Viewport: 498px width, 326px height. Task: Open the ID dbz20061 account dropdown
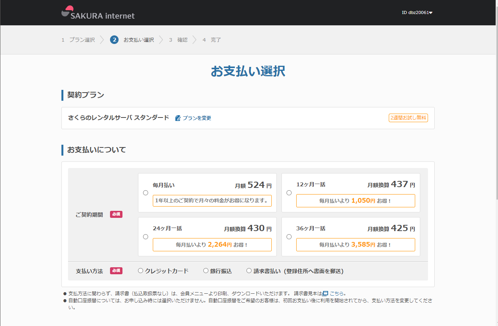click(417, 12)
